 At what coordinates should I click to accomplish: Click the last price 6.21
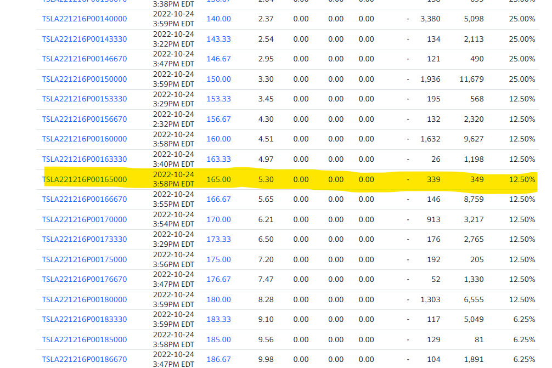point(266,219)
